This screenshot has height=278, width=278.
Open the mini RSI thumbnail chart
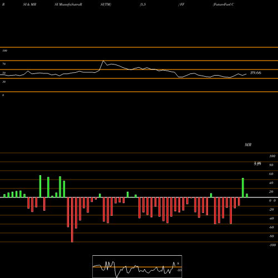[137, 266]
